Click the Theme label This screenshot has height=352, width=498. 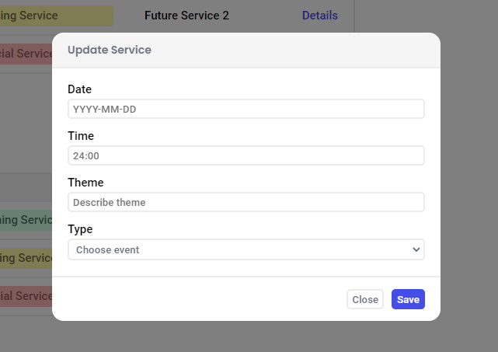click(x=85, y=183)
